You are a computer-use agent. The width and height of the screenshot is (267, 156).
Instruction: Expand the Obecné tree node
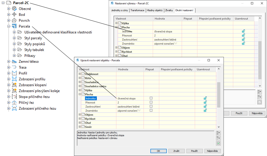pyautogui.click(x=9, y=9)
